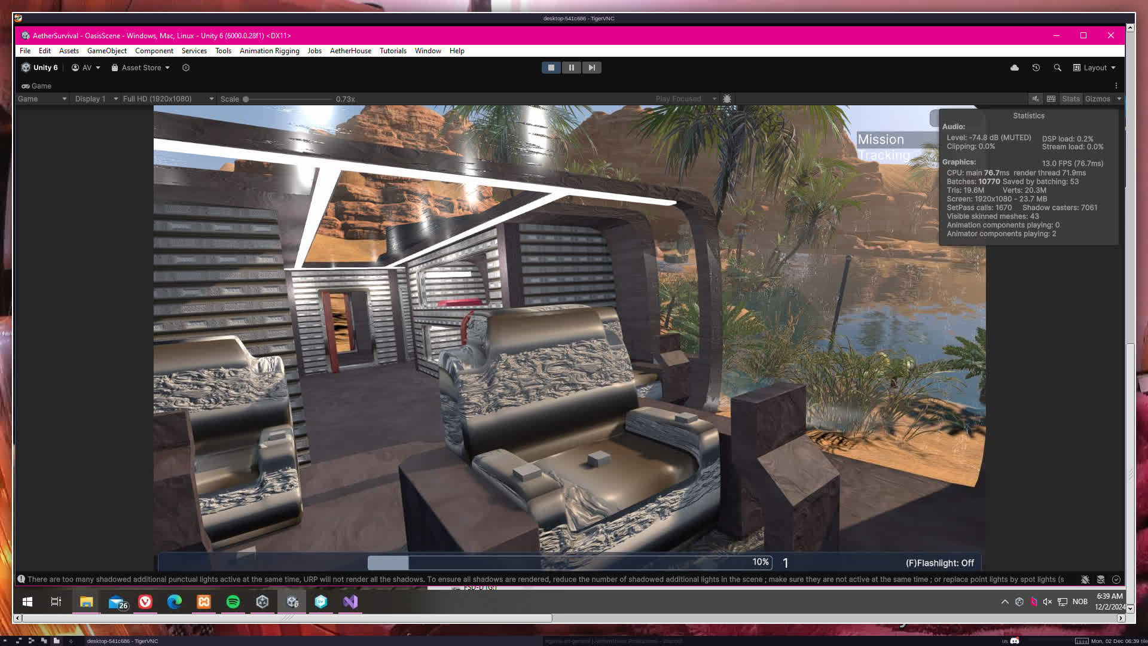Image resolution: width=1148 pixels, height=646 pixels.
Task: Open Full HD (1920x1080) resolution dropdown
Action: [168, 99]
